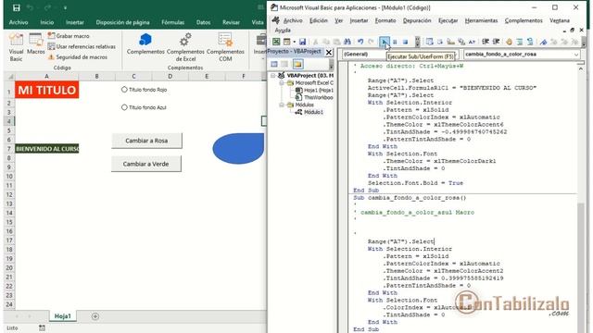Outdent selected code lines
The height and width of the screenshot is (333, 593).
(x=496, y=42)
